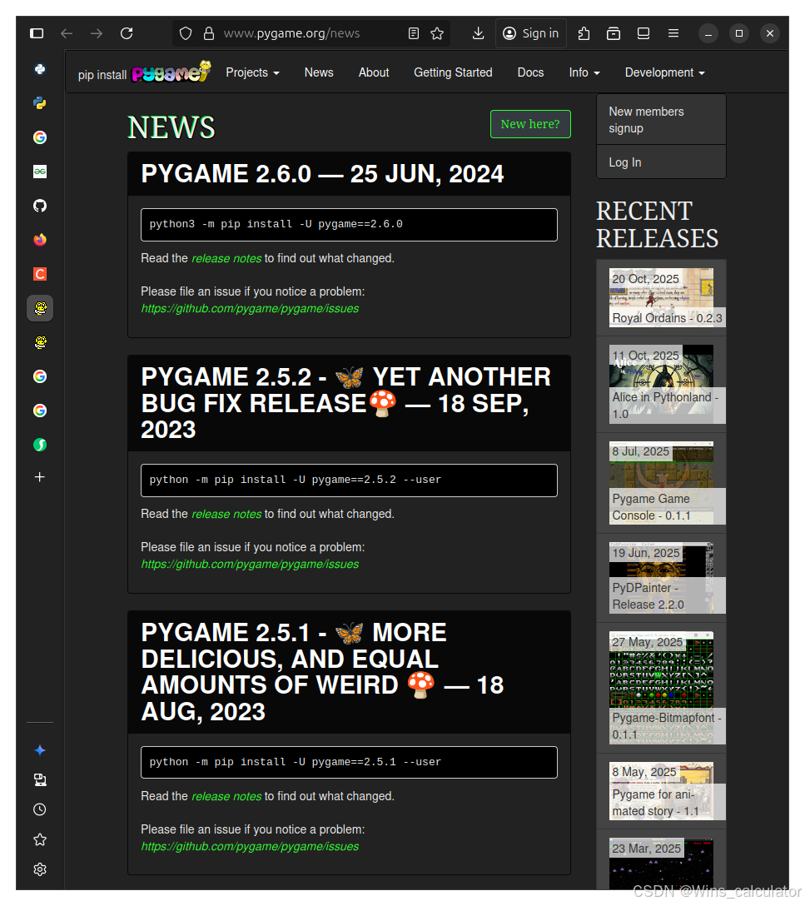Click the New here? button
This screenshot has width=805, height=906.
point(530,123)
